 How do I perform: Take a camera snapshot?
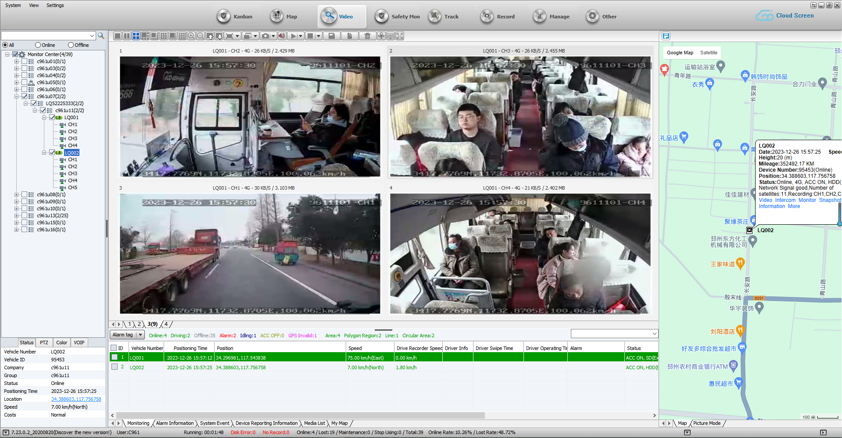(265, 36)
